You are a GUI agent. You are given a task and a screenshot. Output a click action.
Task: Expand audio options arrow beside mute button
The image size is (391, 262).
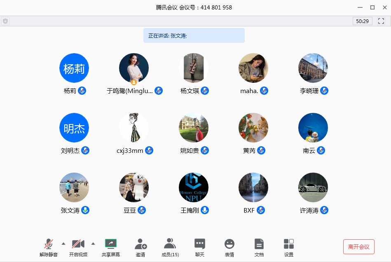(x=63, y=243)
